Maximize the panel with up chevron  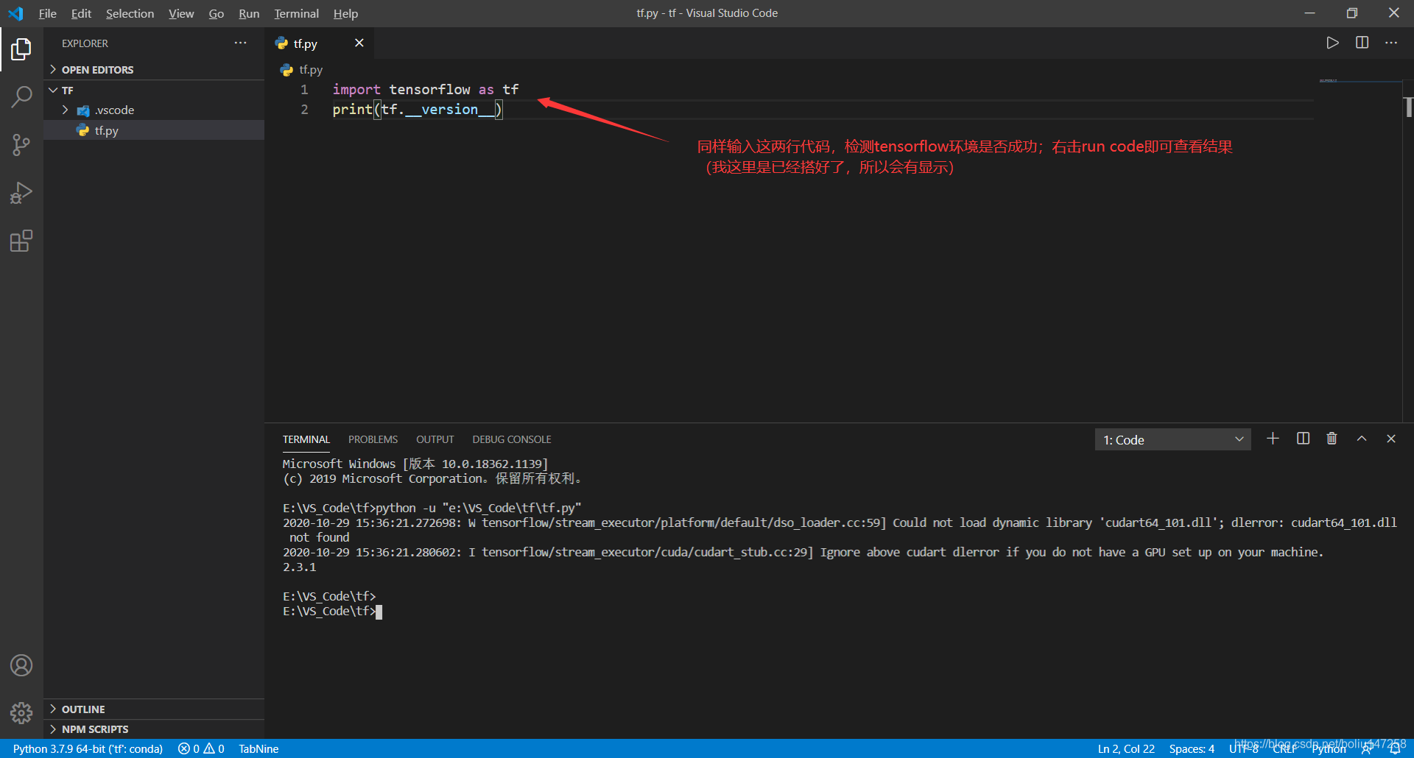click(1362, 439)
